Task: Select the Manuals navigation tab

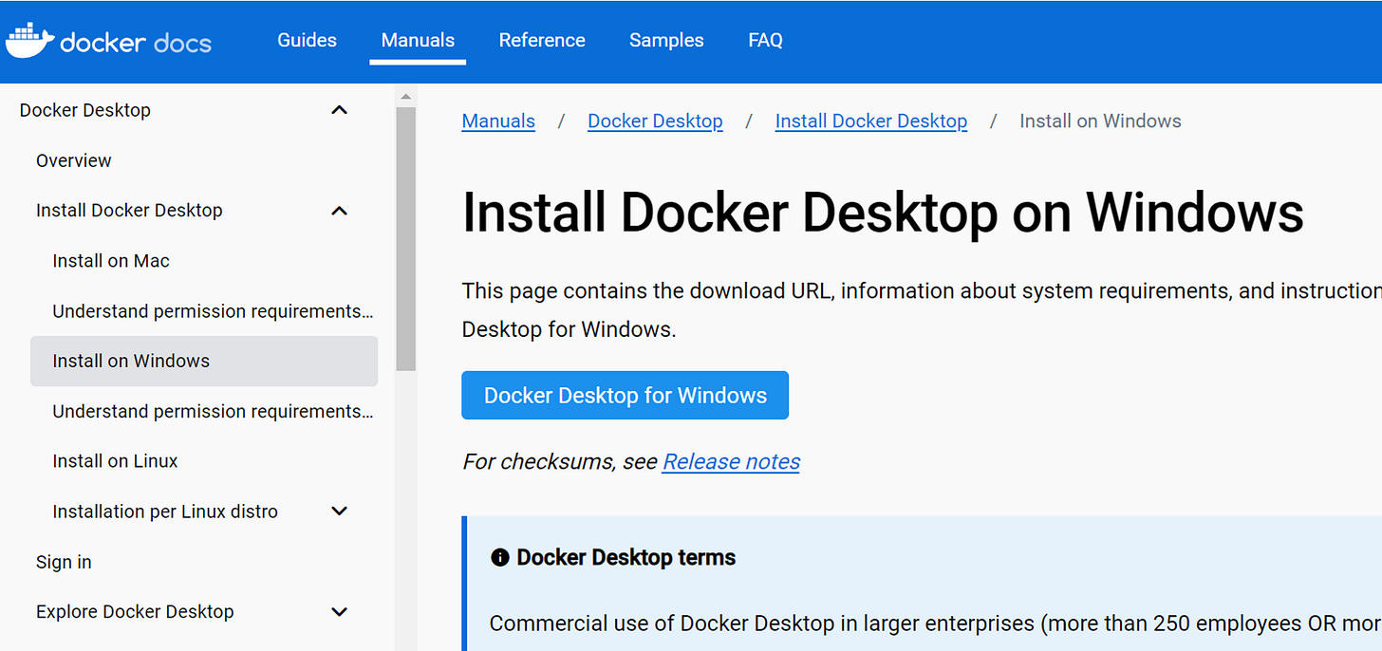Action: 418,40
